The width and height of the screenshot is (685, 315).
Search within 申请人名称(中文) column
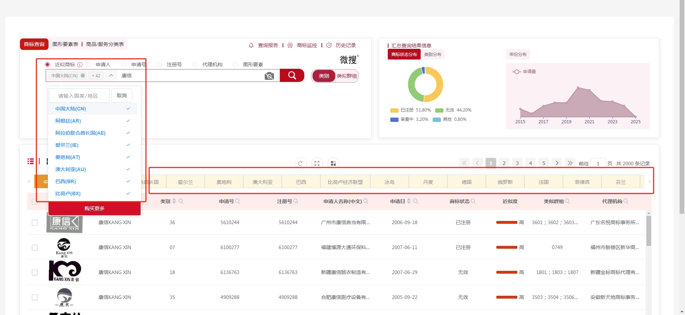click(x=366, y=201)
